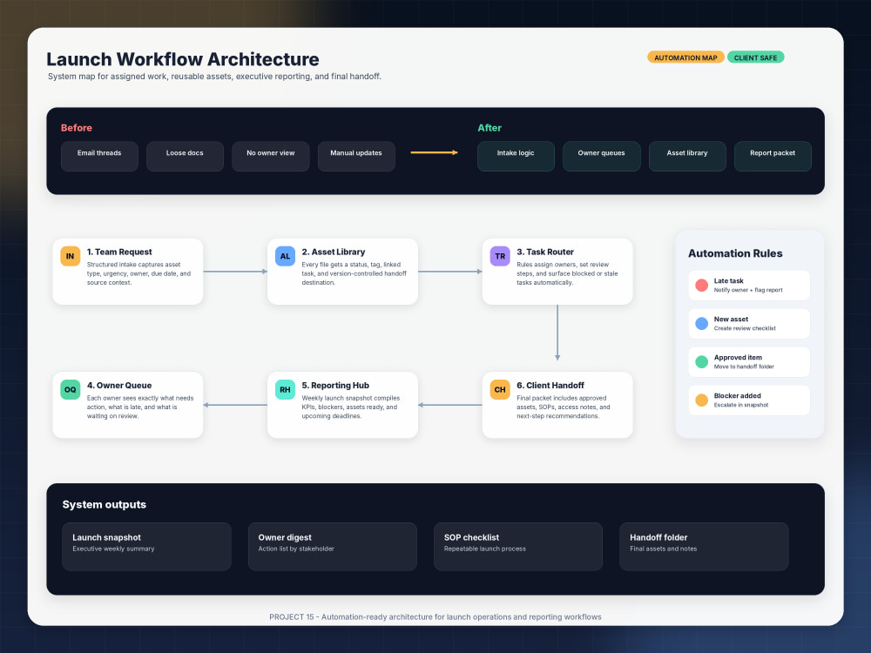Click the System outputs heading
The width and height of the screenshot is (871, 653).
(105, 505)
